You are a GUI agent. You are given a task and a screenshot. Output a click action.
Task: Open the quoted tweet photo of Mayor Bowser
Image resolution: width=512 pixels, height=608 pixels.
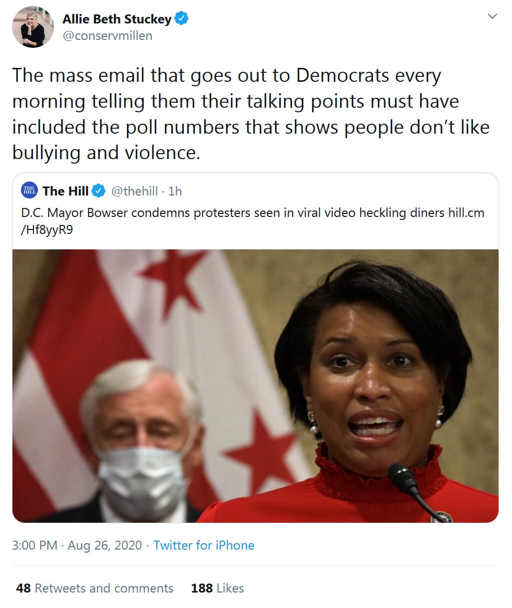(255, 386)
